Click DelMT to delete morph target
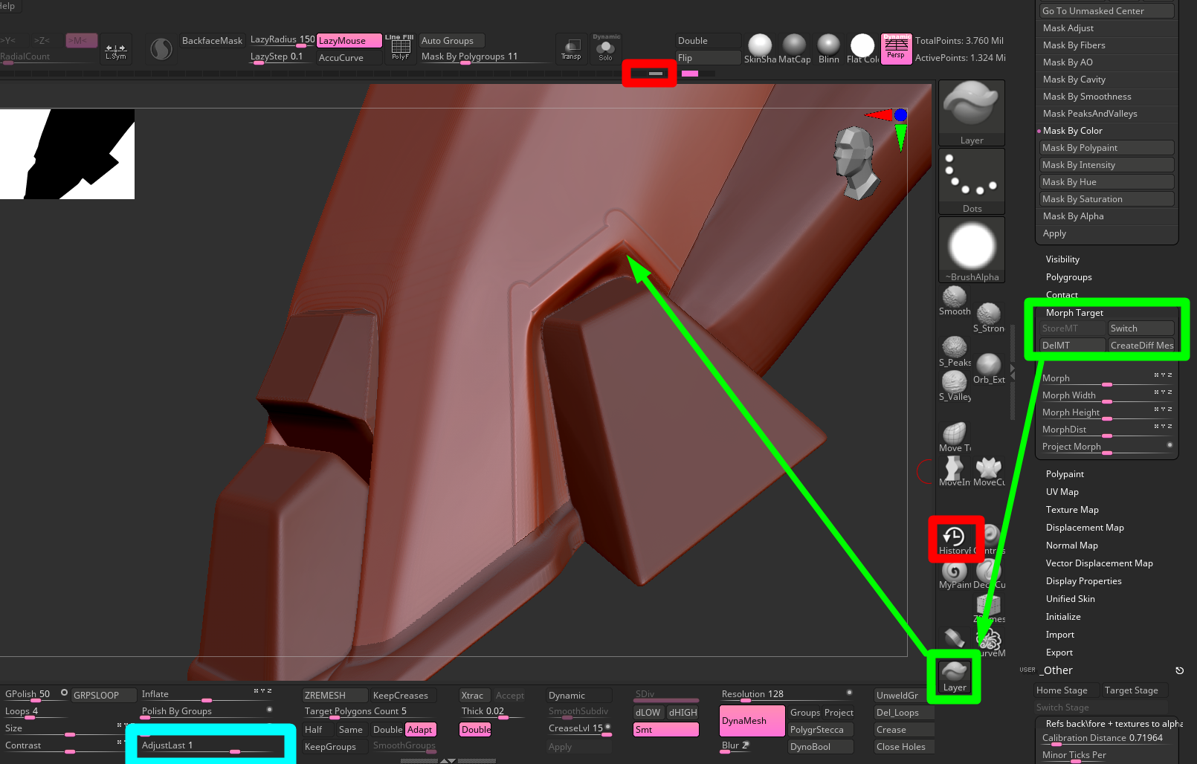Screen dimensions: 1197x764 (x=1072, y=346)
